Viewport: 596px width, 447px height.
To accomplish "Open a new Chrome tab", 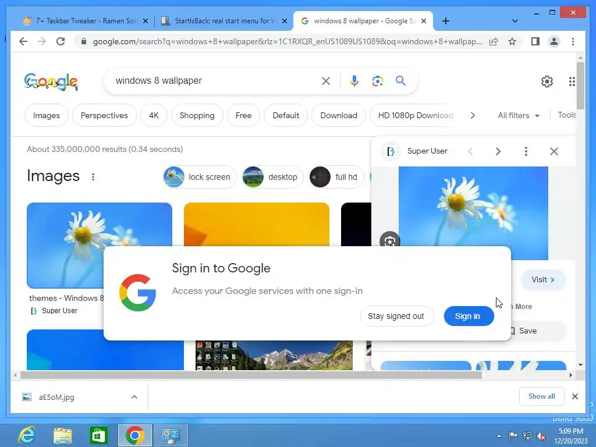I will click(x=446, y=21).
